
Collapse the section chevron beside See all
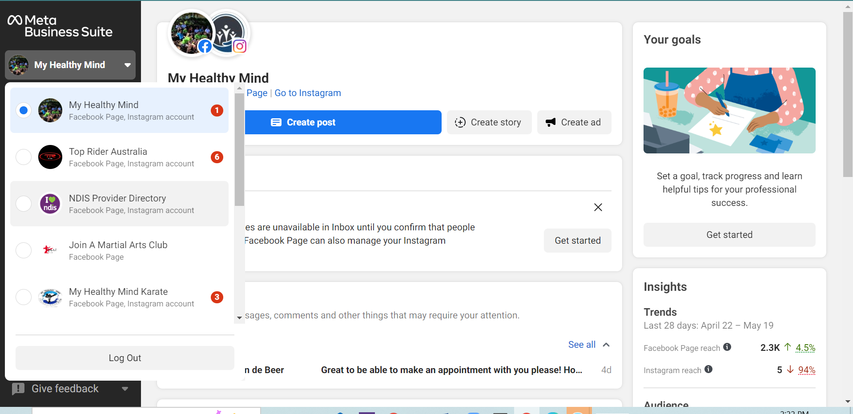[606, 345]
